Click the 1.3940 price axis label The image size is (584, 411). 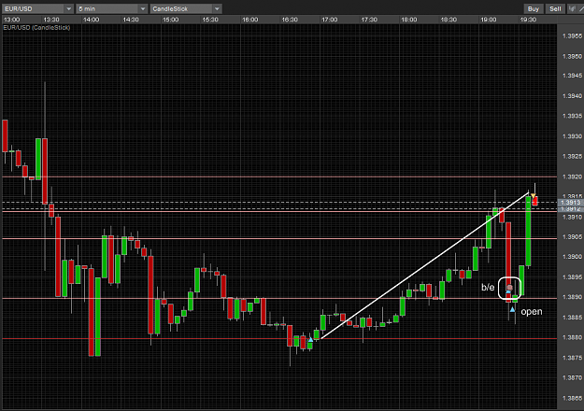(572, 96)
